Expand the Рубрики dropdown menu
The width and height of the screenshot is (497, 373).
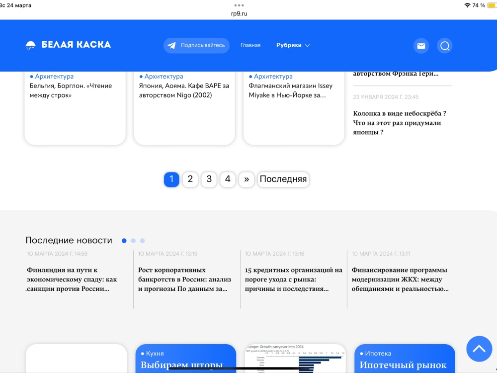(x=293, y=45)
